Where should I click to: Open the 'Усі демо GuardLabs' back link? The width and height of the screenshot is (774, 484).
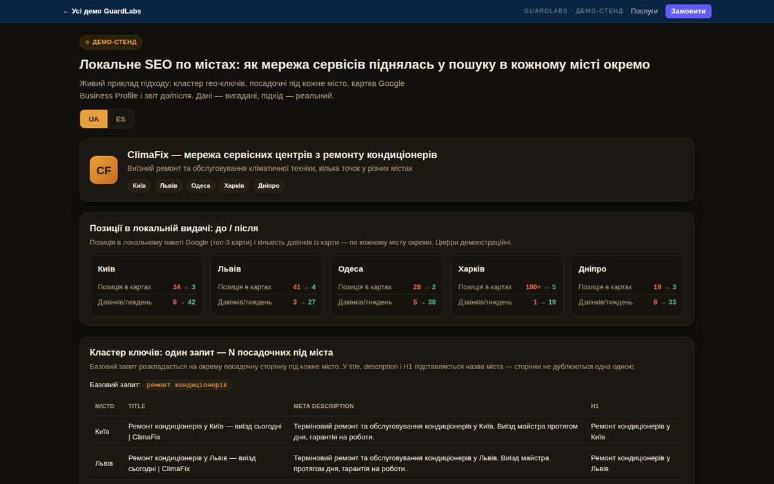[x=102, y=11]
